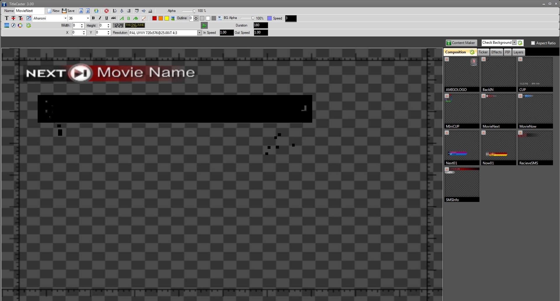The width and height of the screenshot is (560, 301).
Task: Switch to the Ticker tab
Action: point(483,52)
